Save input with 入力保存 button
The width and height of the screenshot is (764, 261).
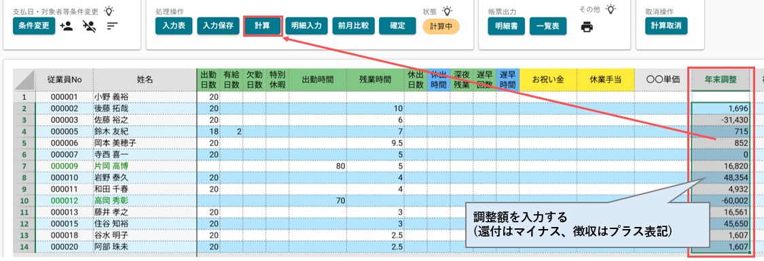(x=218, y=27)
